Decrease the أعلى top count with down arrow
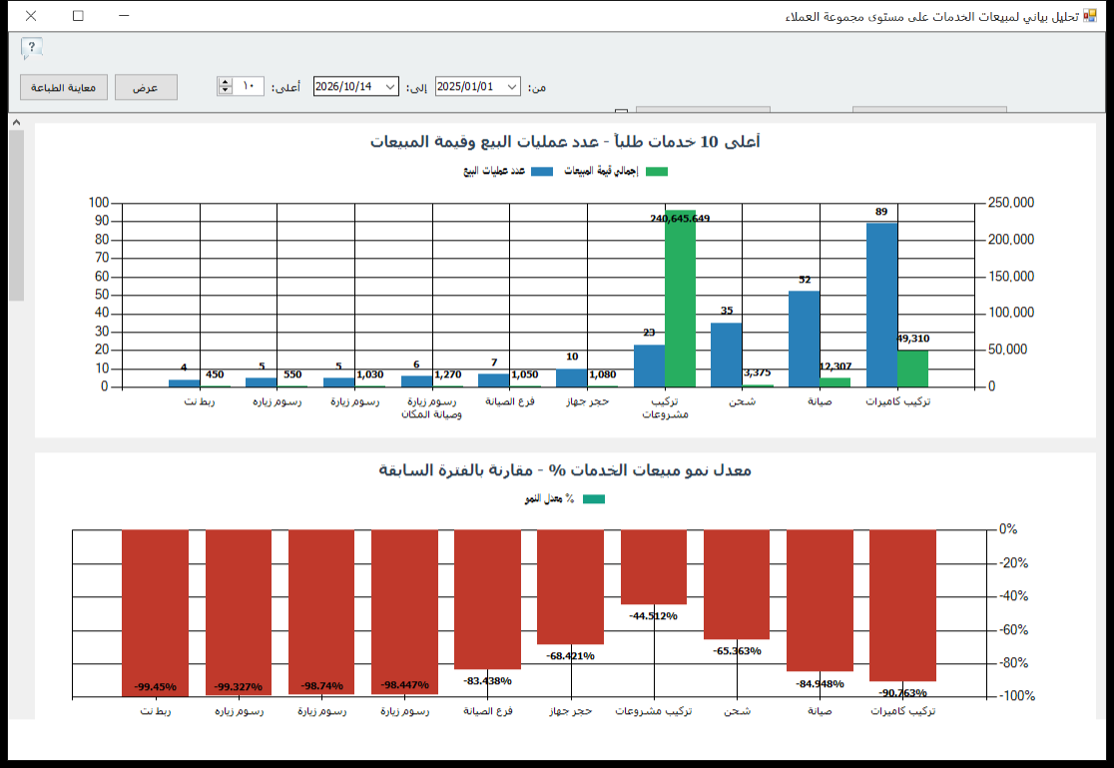 pos(226,90)
